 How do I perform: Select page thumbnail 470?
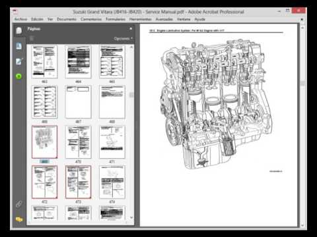coord(78,142)
